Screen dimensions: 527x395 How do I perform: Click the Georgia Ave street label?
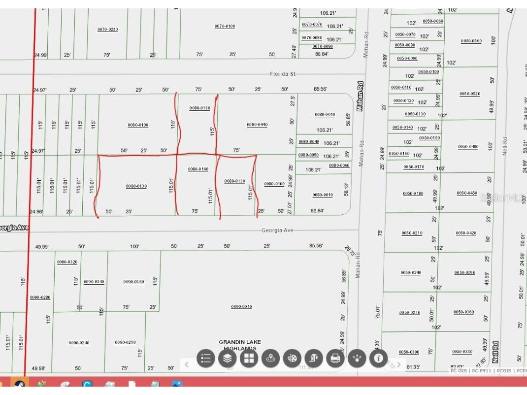[277, 230]
